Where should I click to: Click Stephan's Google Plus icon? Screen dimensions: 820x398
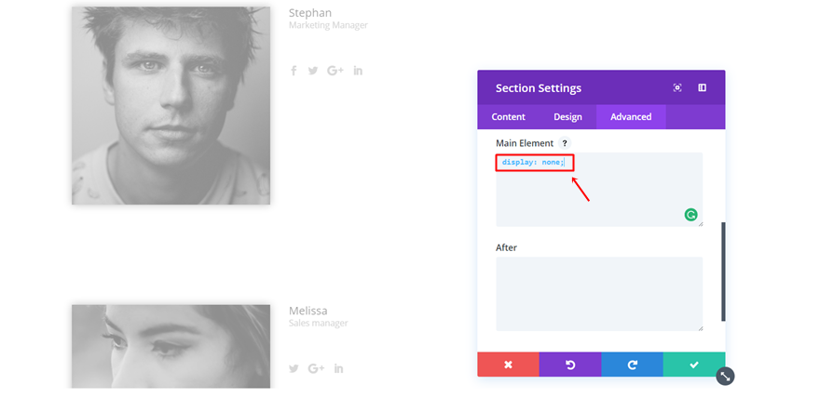point(335,71)
